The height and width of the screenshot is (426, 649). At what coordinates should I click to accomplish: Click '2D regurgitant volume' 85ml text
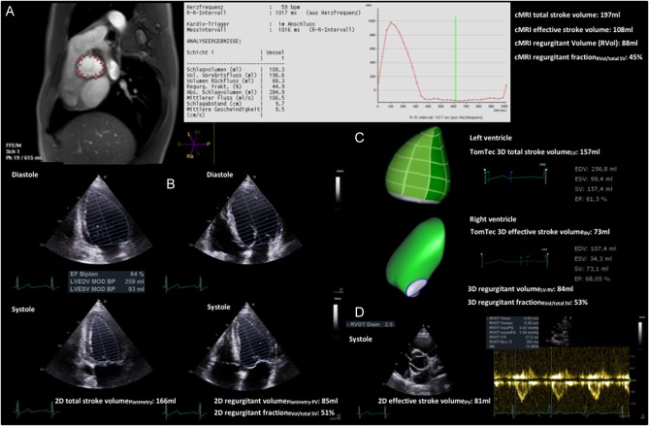click(276, 401)
